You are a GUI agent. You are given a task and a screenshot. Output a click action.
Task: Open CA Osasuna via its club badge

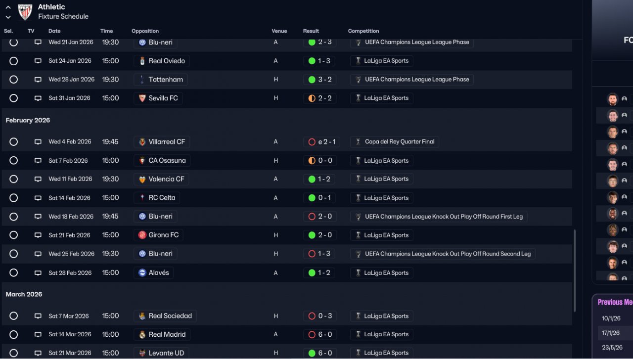(x=142, y=161)
